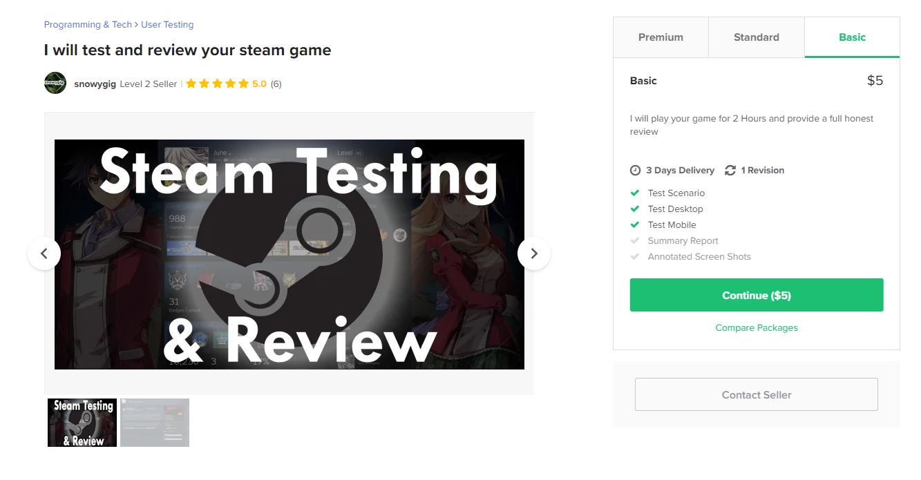
Task: Click the revisions circular arrows icon
Action: (x=732, y=170)
